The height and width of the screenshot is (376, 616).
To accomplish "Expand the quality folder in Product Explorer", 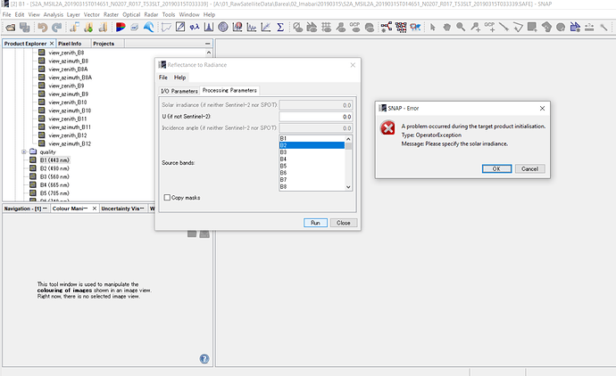I will [24, 151].
